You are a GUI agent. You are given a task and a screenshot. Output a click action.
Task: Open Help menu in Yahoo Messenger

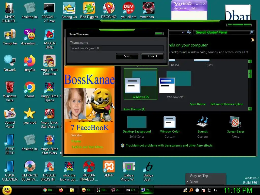(x=193, y=8)
